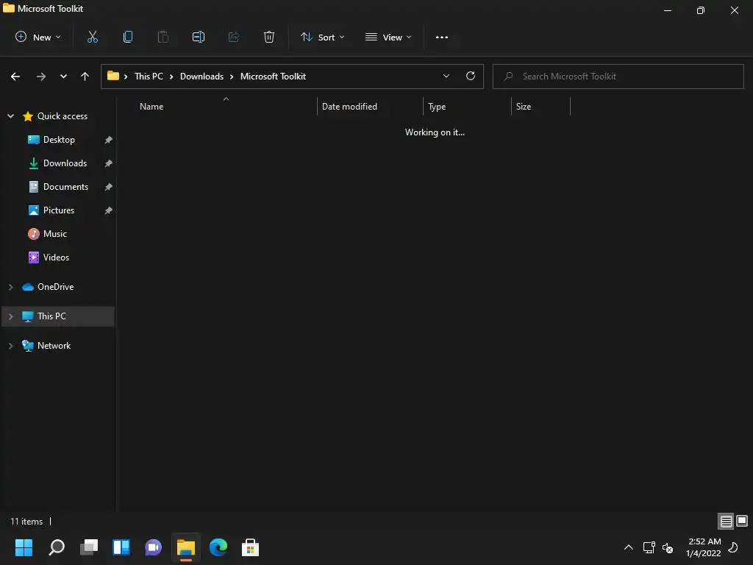The image size is (753, 565).
Task: Click the pin icon beside Downloads
Action: click(x=109, y=163)
